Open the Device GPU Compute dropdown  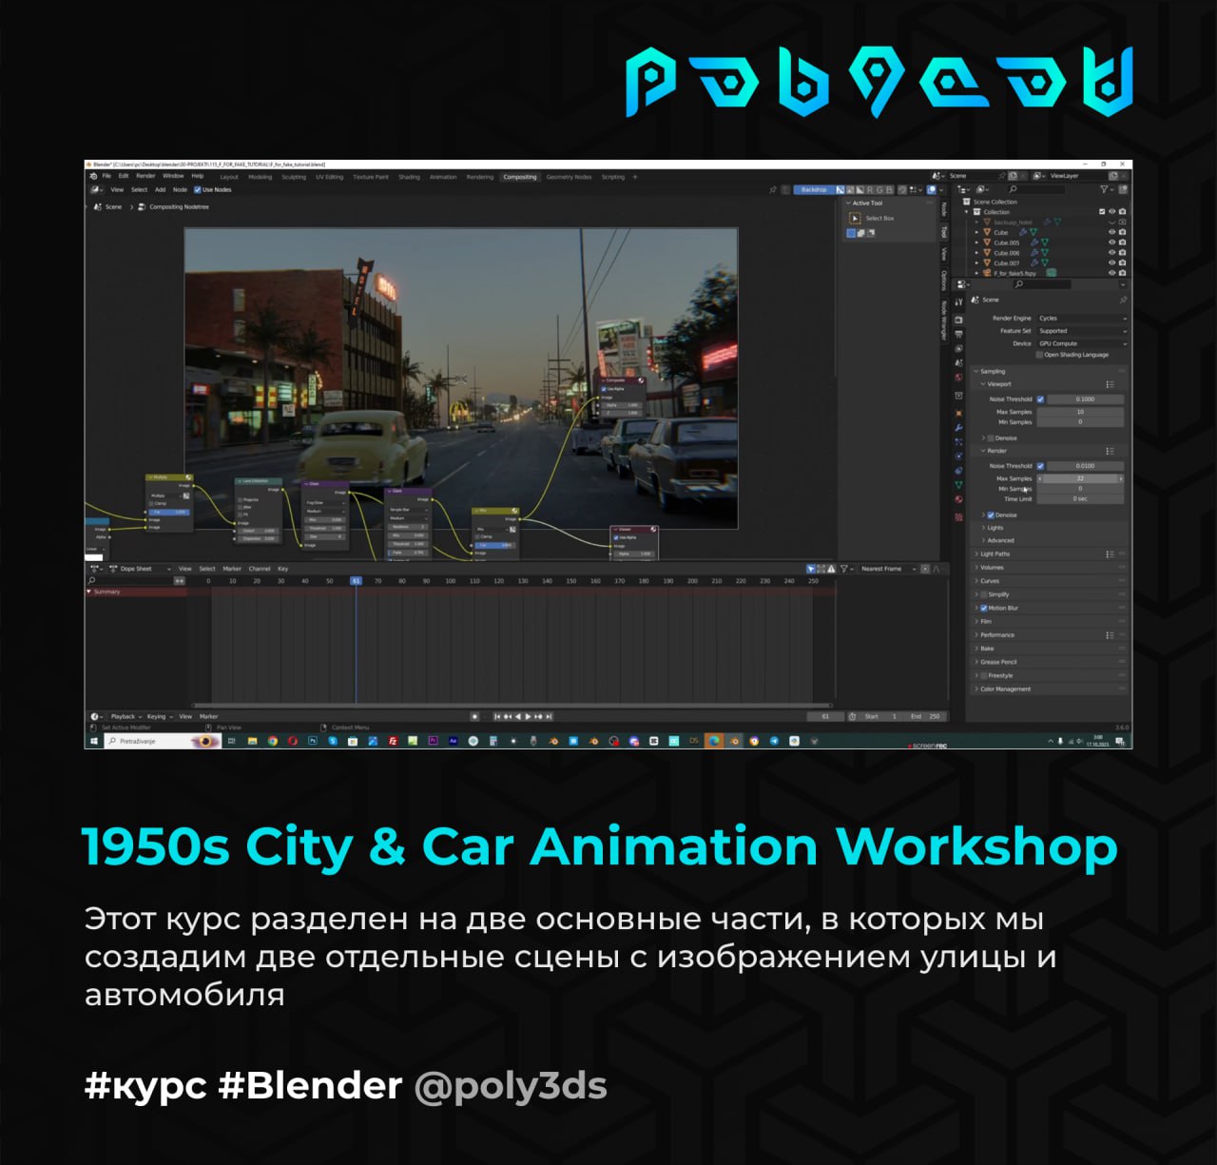pyautogui.click(x=1082, y=343)
